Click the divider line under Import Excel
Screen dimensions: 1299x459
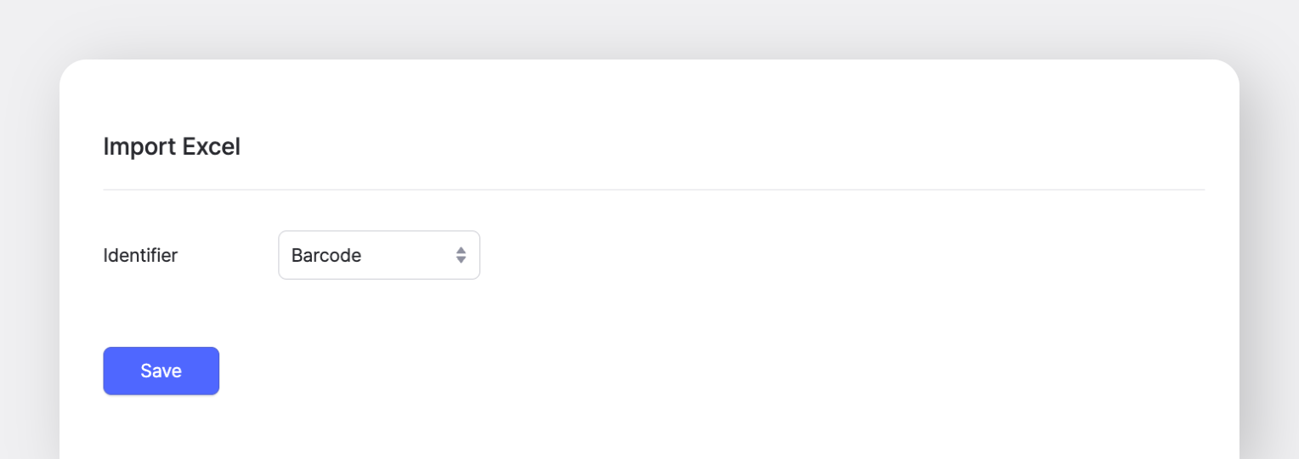pyautogui.click(x=653, y=190)
